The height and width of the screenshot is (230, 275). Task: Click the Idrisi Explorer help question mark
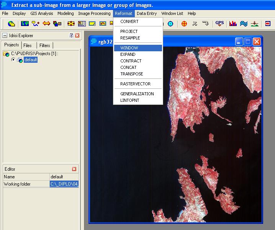point(71,36)
